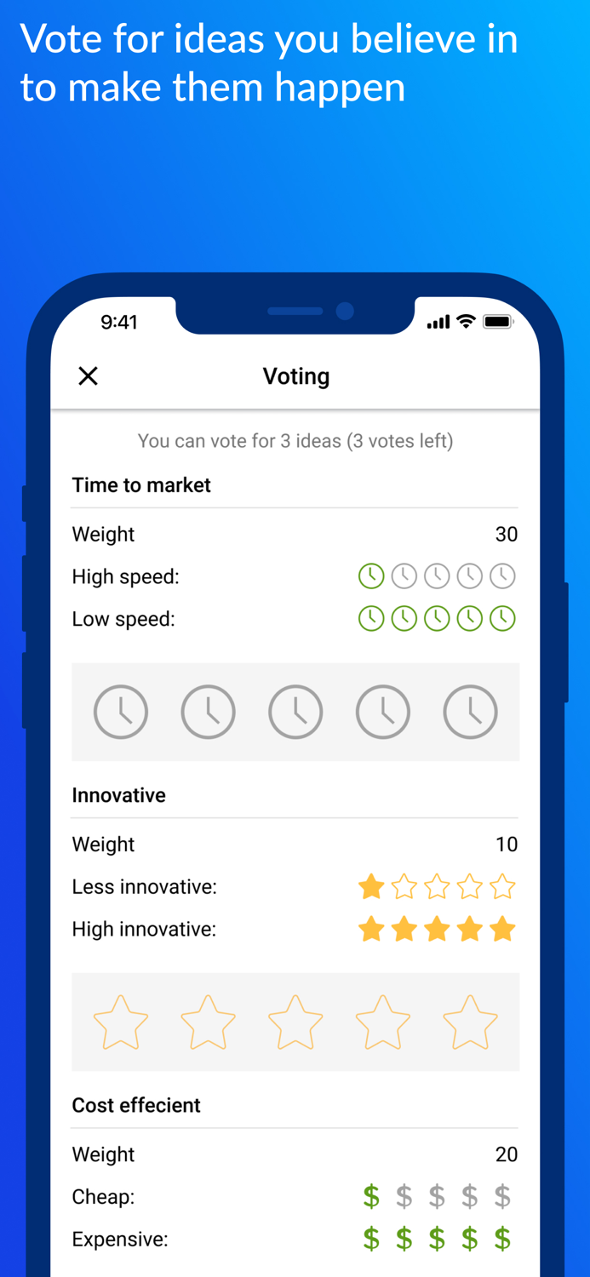This screenshot has height=1277, width=590.
Task: Click the third dollar sign in the Expensive row
Action: coord(437,1239)
